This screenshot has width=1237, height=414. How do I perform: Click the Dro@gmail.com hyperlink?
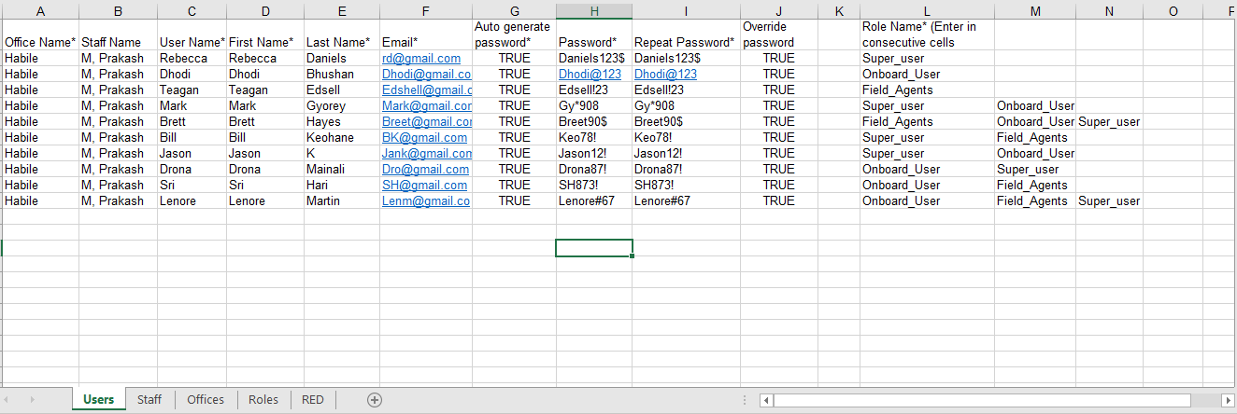click(x=425, y=170)
